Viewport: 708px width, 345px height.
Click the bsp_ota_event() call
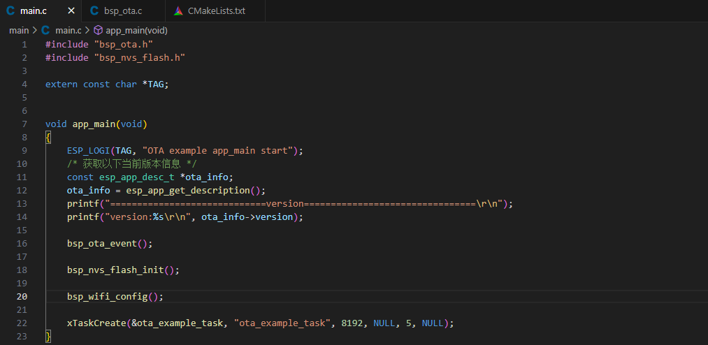110,244
